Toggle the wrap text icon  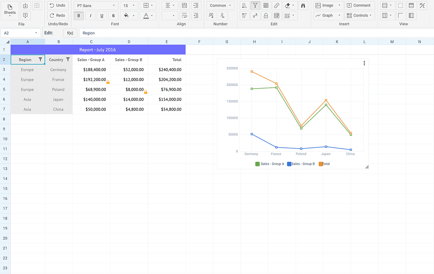(x=184, y=16)
